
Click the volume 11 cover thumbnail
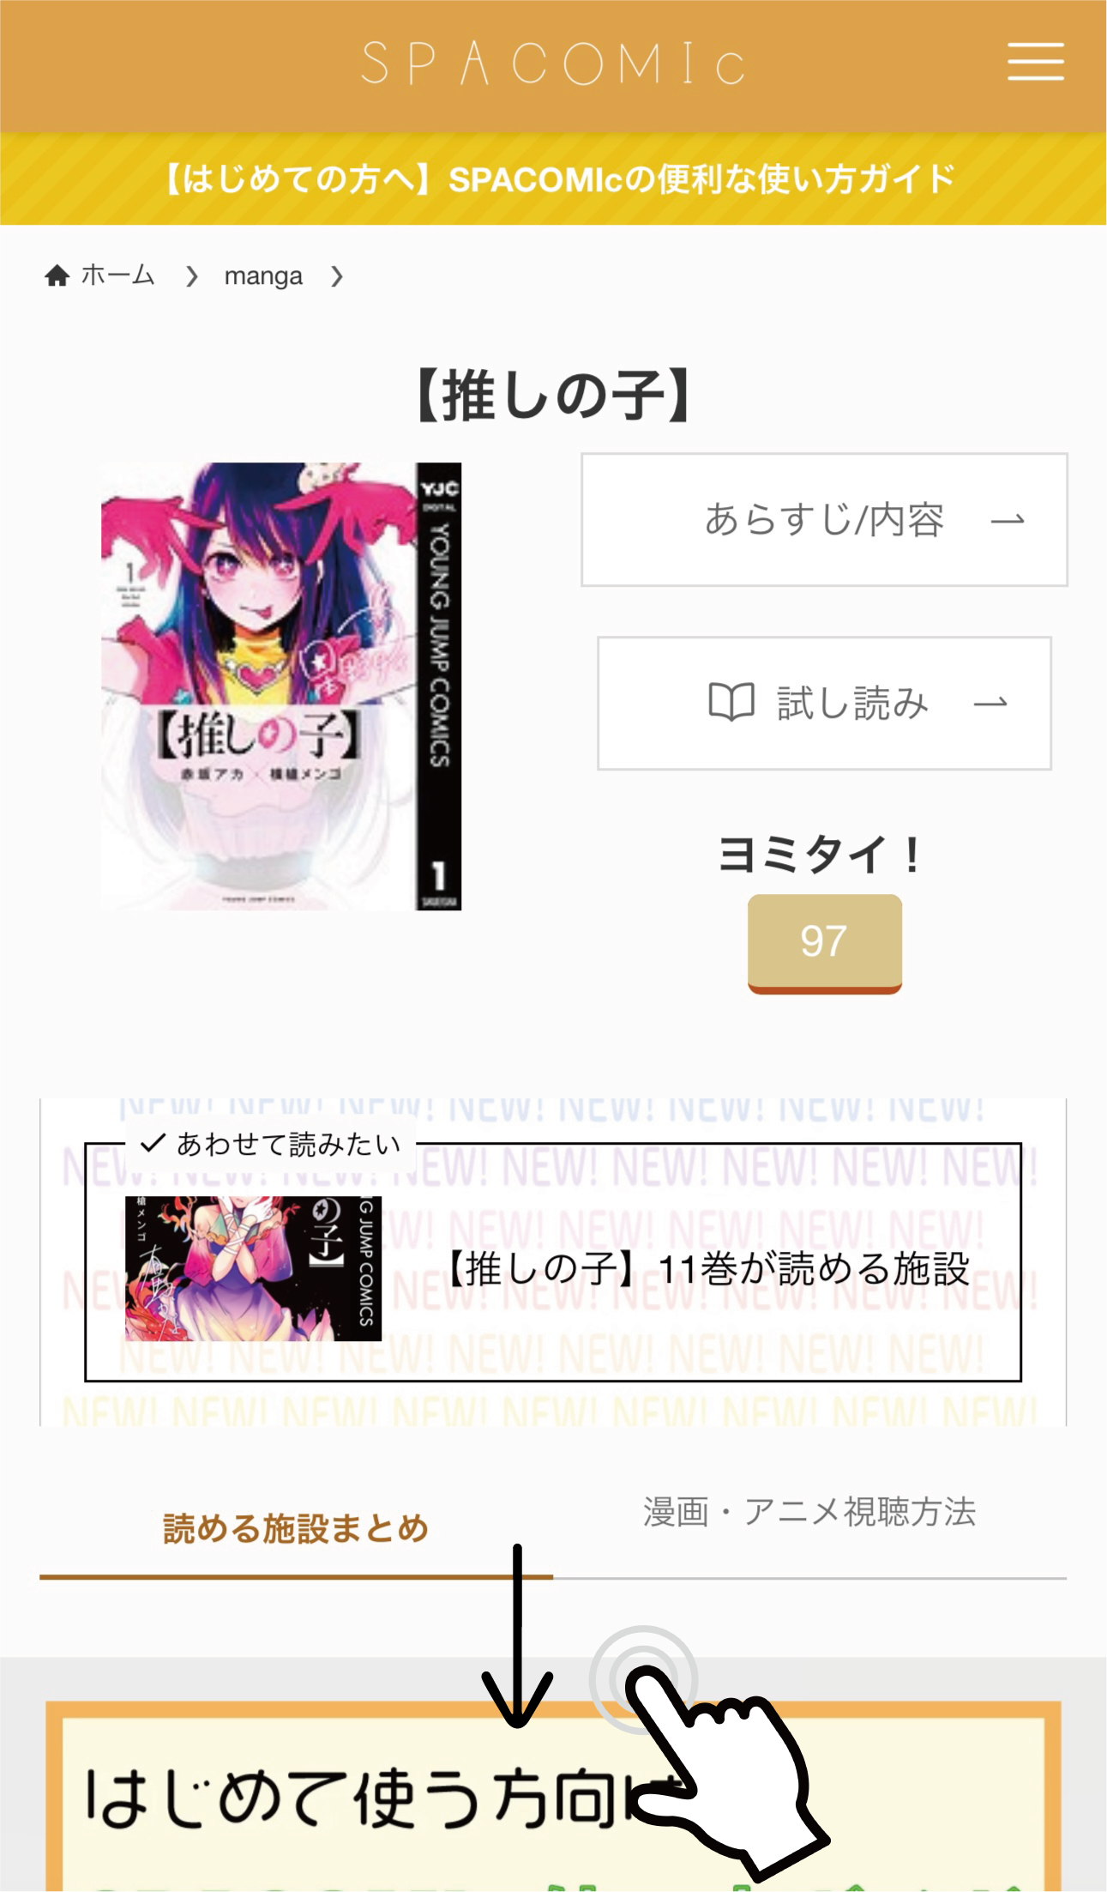pos(253,1268)
